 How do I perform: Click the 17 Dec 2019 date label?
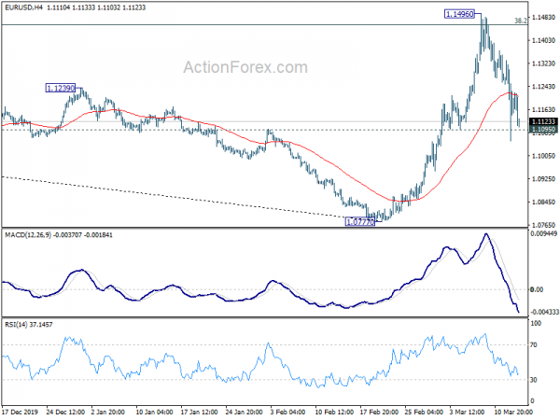[x=20, y=412]
